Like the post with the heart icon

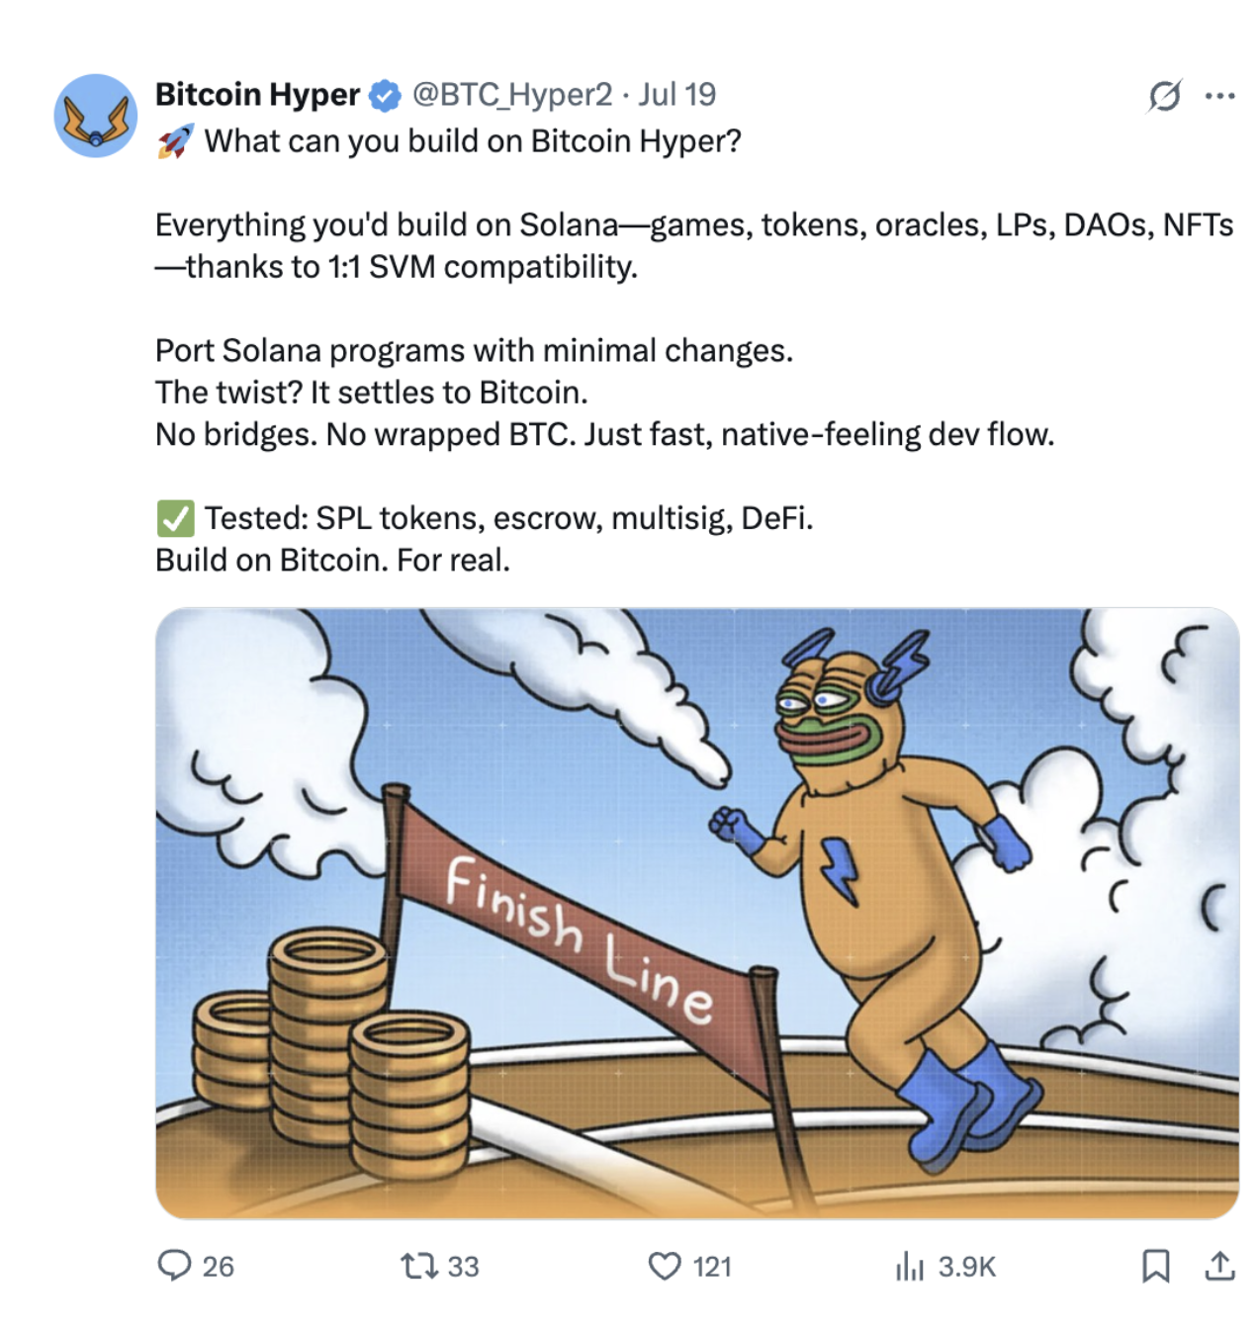pos(665,1266)
